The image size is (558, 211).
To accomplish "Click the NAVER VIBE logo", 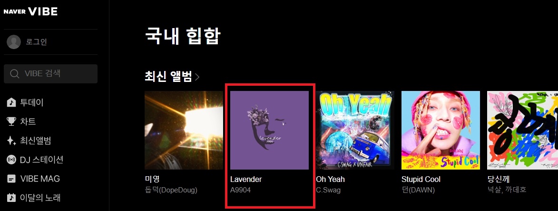I will 30,11.
